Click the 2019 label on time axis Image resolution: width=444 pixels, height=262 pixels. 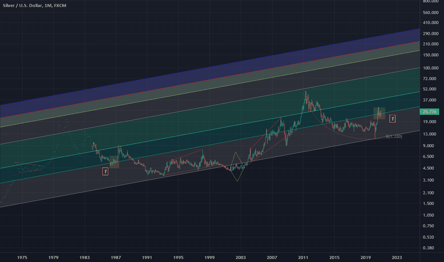coord(365,257)
